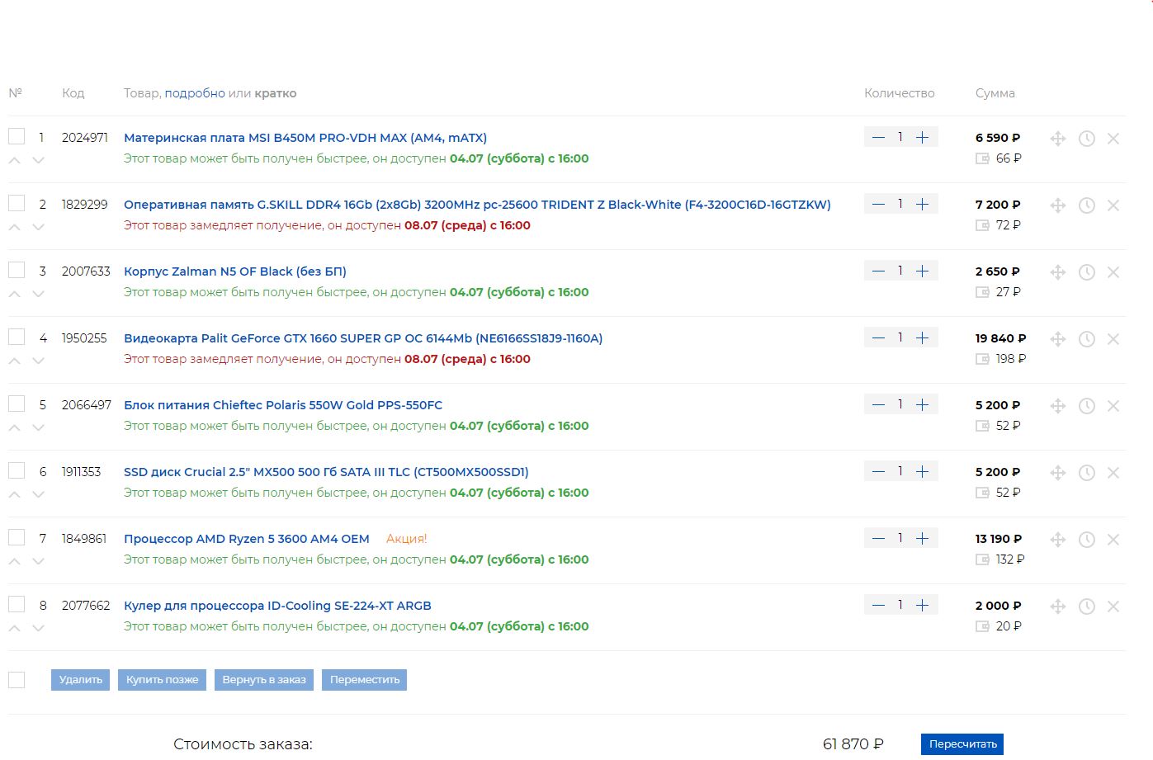Increase quantity of Chieftec power supply
1153x760 pixels.
[x=923, y=405]
